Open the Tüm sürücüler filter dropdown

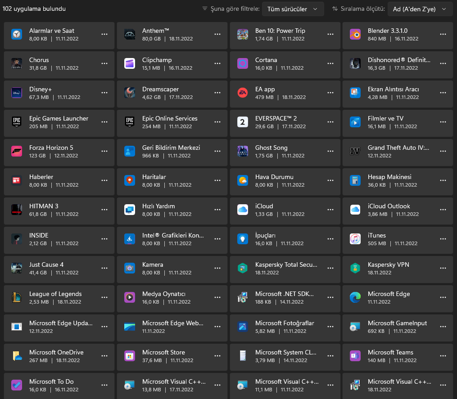pyautogui.click(x=293, y=9)
